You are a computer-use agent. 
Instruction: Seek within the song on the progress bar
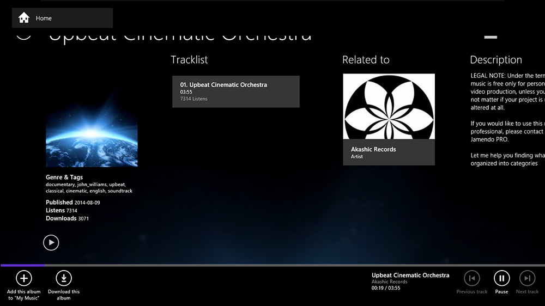pos(272,265)
